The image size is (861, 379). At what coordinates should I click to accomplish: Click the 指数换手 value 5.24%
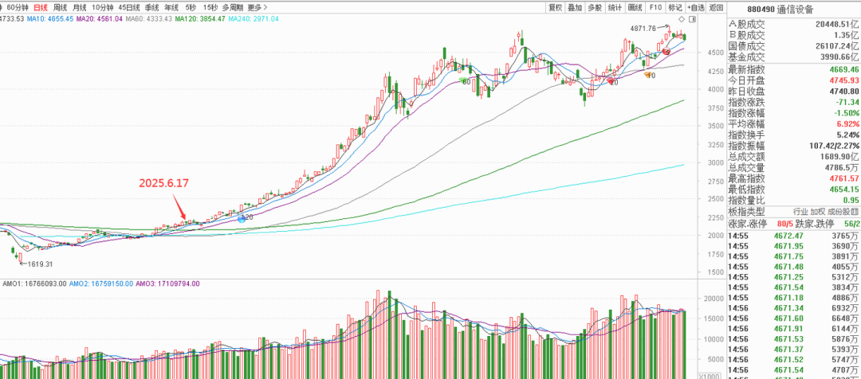tap(846, 135)
